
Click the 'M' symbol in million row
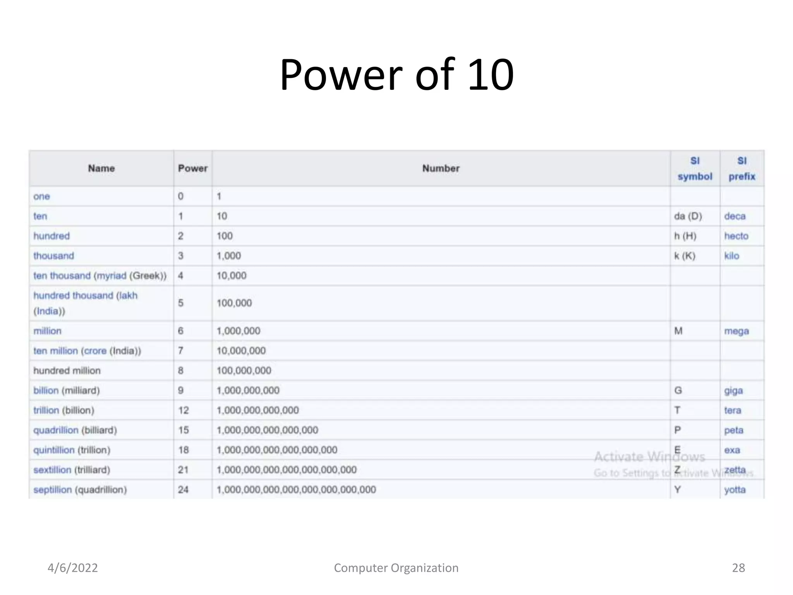[x=678, y=331]
